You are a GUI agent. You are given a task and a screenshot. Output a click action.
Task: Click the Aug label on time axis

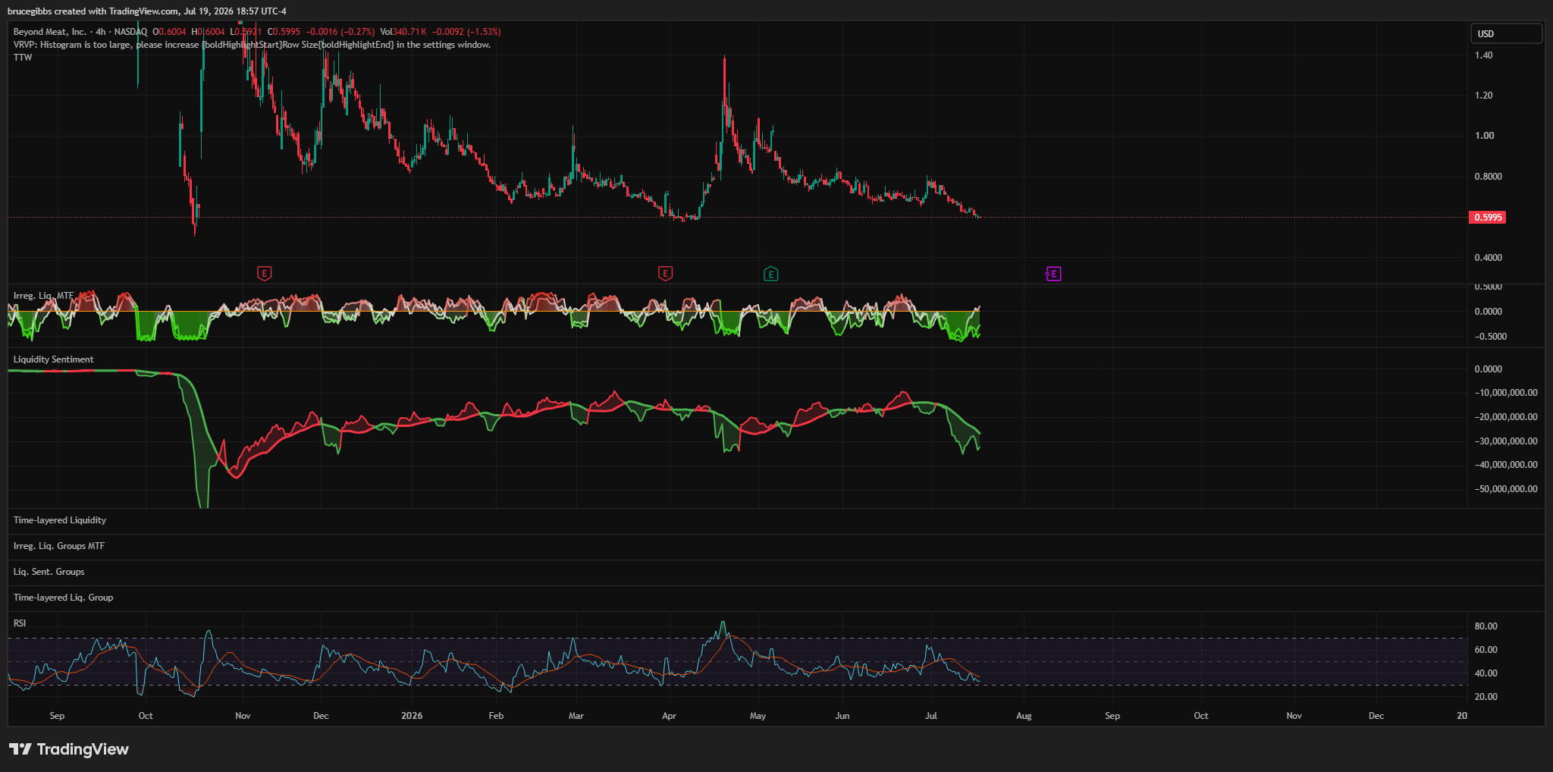tap(1024, 716)
